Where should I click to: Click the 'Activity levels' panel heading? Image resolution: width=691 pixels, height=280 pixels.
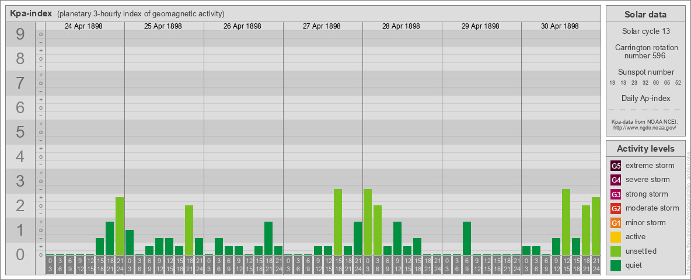[x=645, y=149]
